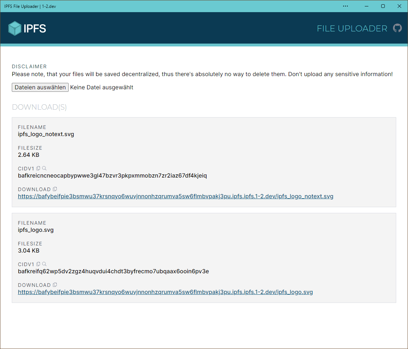Close the IPFS File Uploader window
Viewport: 408px width, 349px height.
(x=399, y=6)
